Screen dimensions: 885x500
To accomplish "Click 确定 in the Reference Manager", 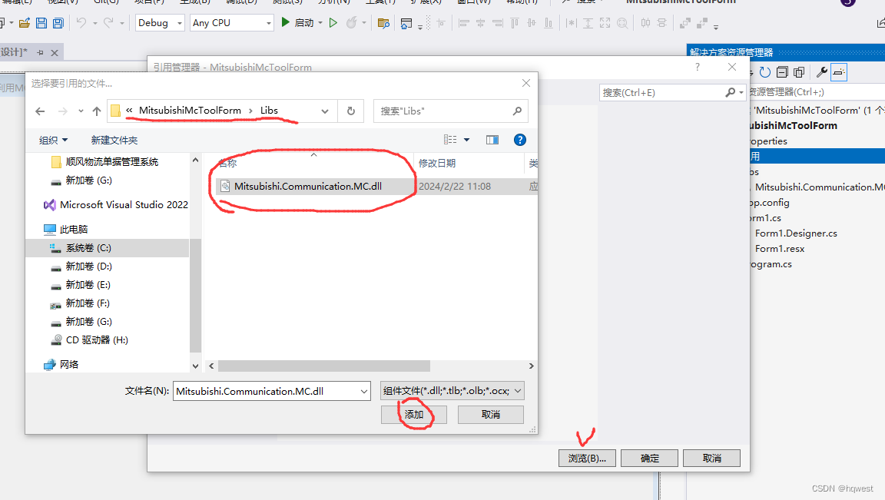I will coord(649,459).
